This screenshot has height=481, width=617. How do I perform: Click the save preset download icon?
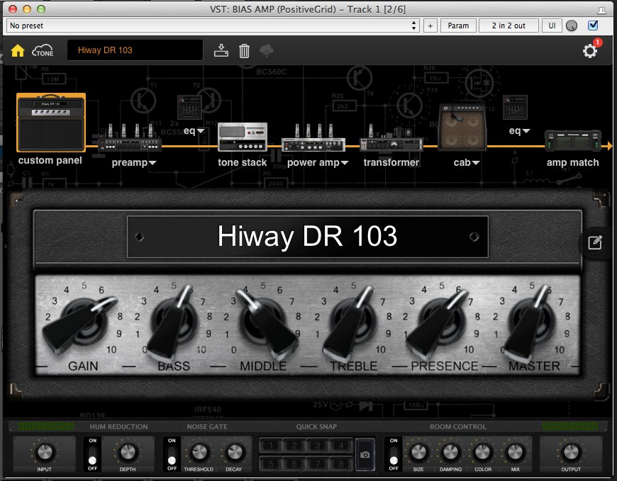[x=221, y=50]
